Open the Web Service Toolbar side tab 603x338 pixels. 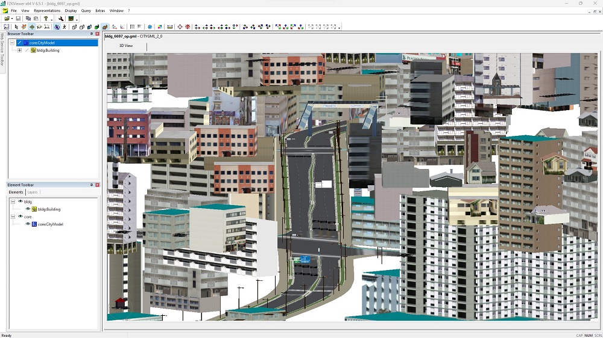(2, 49)
